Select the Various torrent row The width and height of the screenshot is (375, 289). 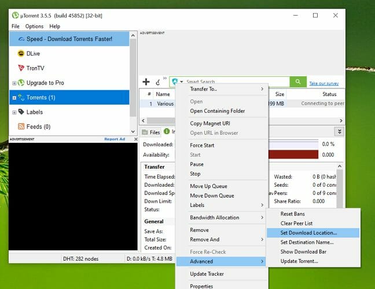[165, 103]
